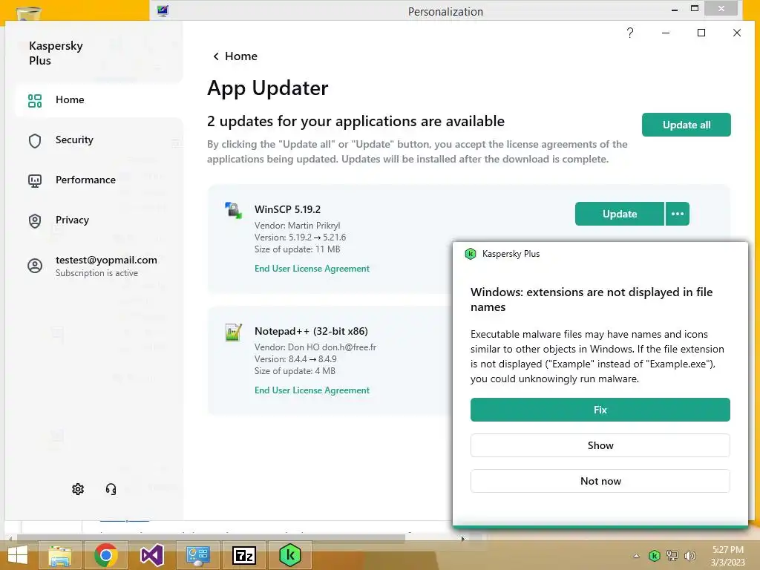Screen dimensions: 760x570
Task: Open more options for WinSCP update
Action: (678, 214)
